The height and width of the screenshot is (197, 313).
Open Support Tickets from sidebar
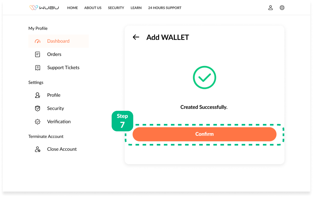(x=63, y=68)
